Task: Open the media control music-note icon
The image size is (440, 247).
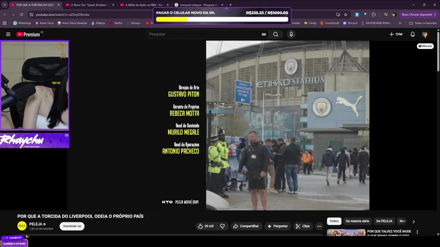Action: [386, 15]
